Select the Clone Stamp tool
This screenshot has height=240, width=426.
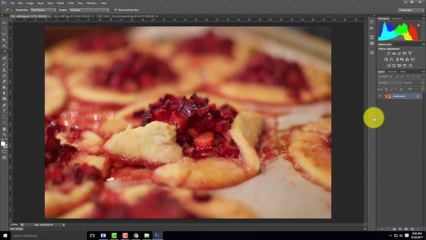point(4,70)
